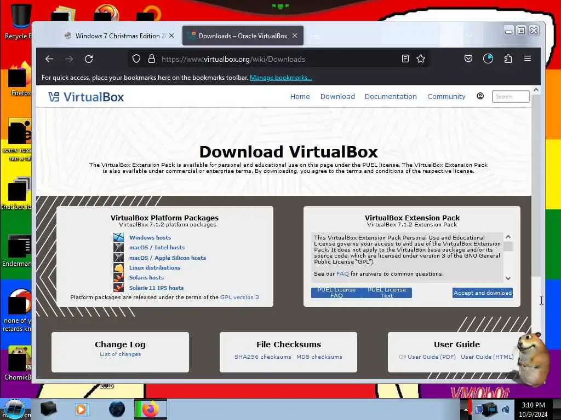Click the PUEL License Text button

pyautogui.click(x=387, y=293)
